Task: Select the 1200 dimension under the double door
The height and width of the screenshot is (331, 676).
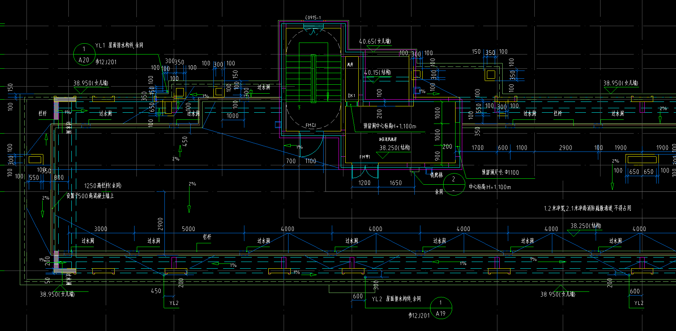Action: click(x=364, y=183)
